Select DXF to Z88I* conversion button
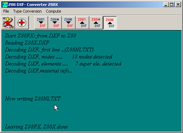 coord(96,23)
